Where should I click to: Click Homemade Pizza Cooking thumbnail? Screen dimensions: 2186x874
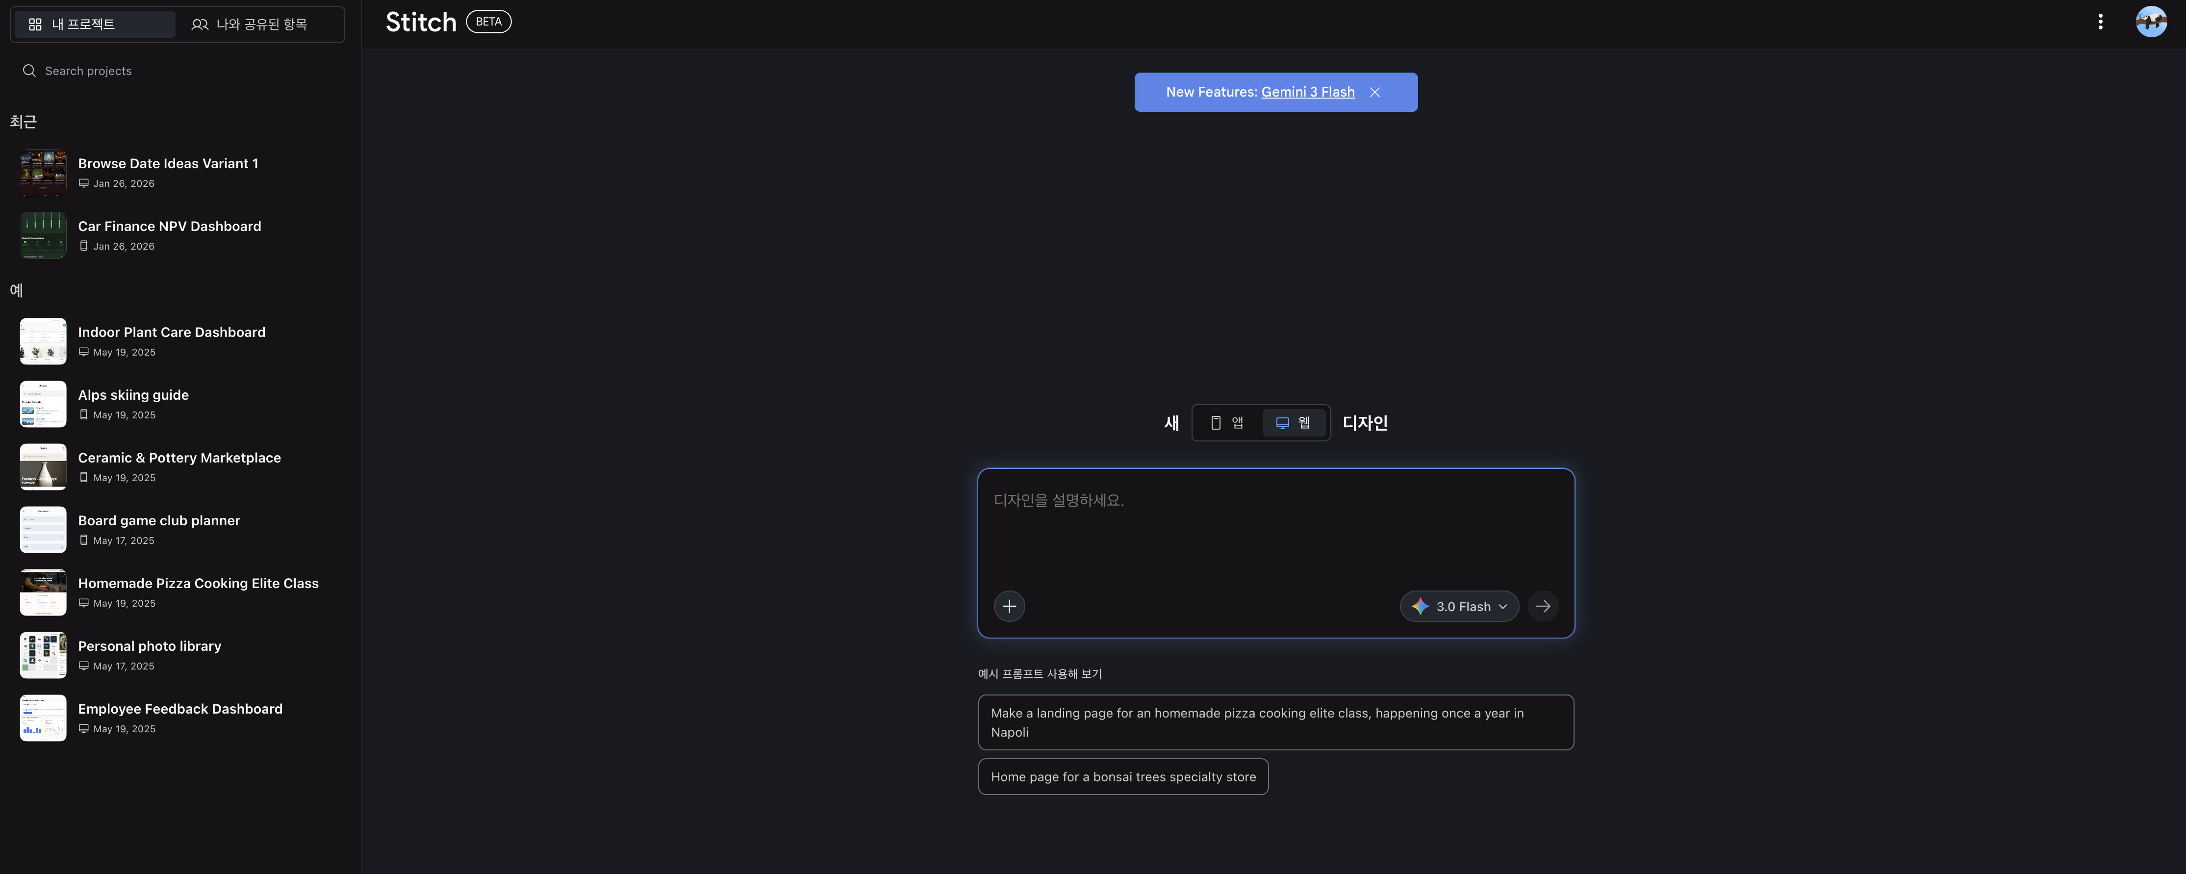[43, 592]
